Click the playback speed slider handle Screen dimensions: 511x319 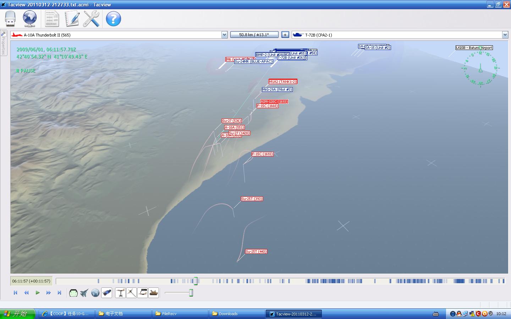(x=191, y=293)
